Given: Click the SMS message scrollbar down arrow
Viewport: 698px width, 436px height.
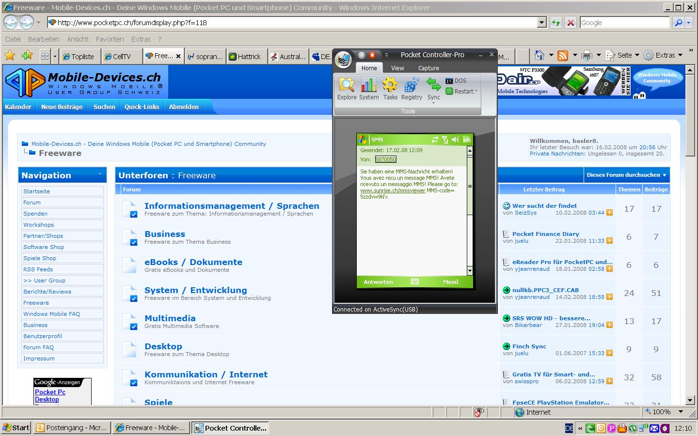Looking at the screenshot, I should 470,270.
